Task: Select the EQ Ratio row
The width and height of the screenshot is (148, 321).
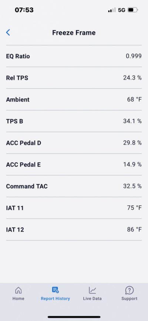Action: [74, 56]
